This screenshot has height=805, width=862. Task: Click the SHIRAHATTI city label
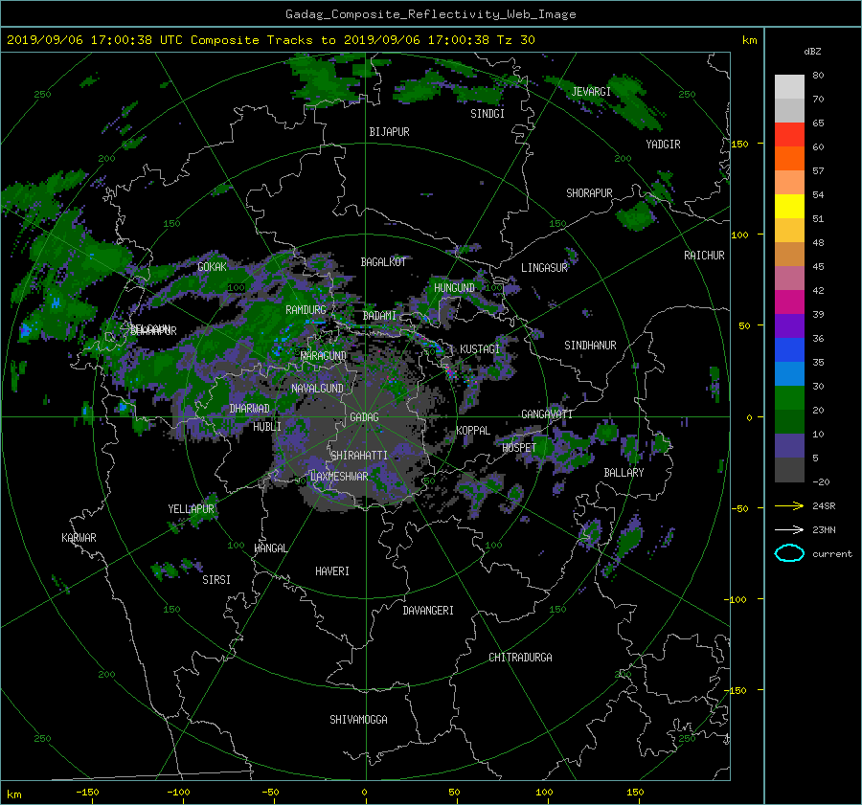click(359, 456)
